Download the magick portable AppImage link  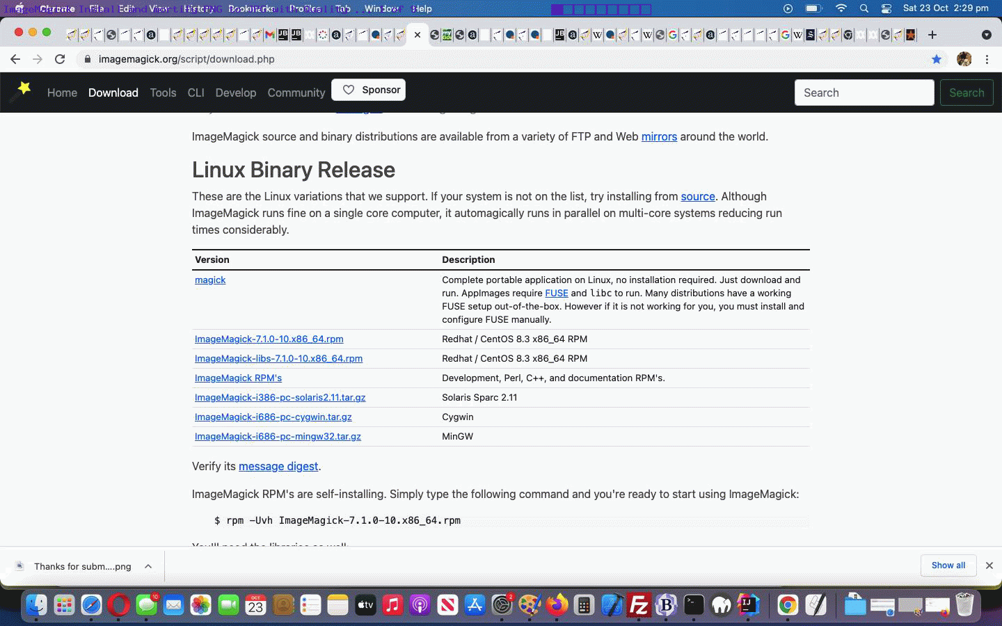210,280
